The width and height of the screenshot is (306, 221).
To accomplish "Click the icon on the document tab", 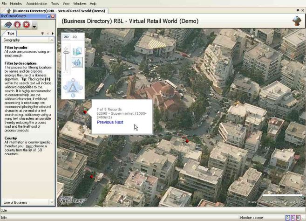I will pos(8,11).
